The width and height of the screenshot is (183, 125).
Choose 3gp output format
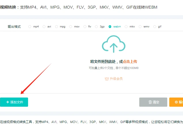tap(97, 27)
